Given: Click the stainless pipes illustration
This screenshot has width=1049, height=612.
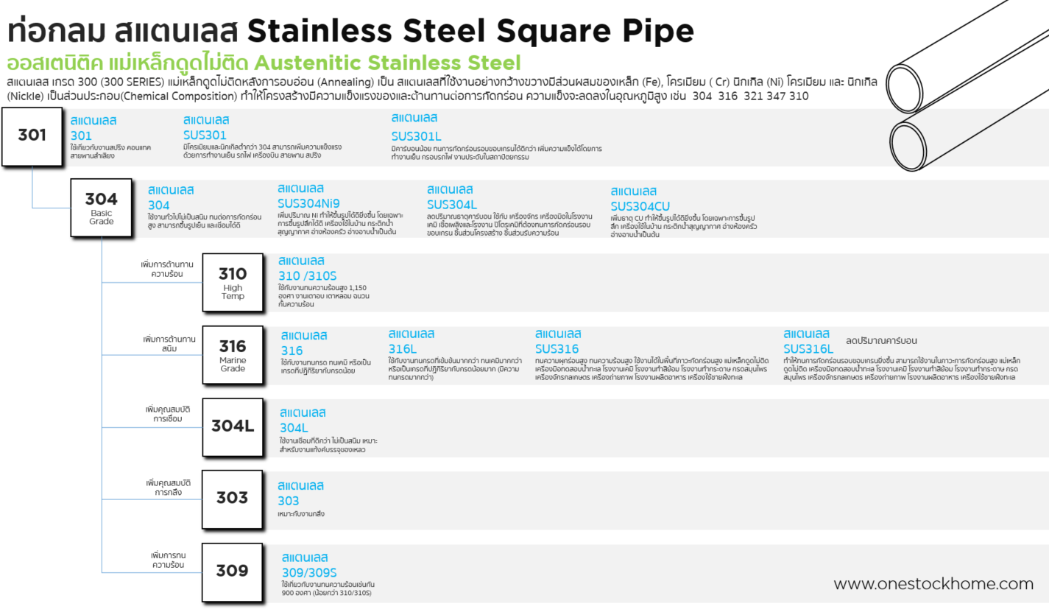Looking at the screenshot, I should pos(966,108).
